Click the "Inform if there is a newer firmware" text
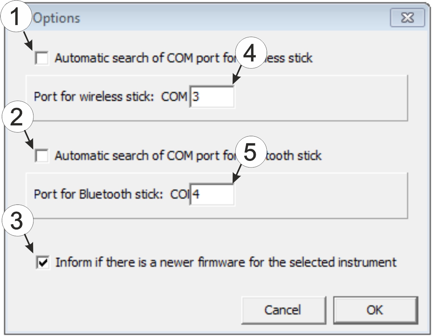Screen dimensions: 432x336 point(225,262)
